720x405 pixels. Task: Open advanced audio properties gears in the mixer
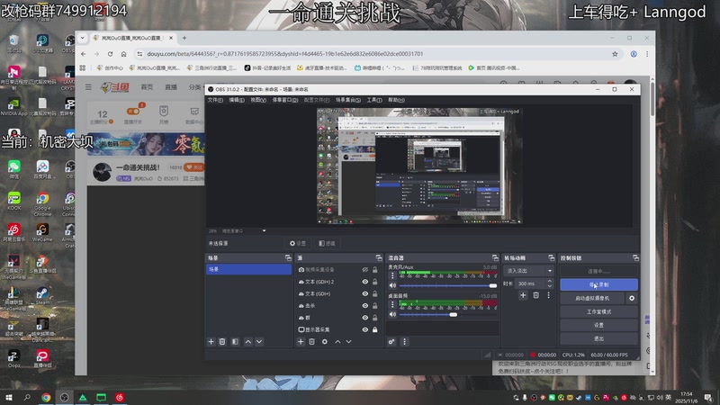(x=391, y=342)
